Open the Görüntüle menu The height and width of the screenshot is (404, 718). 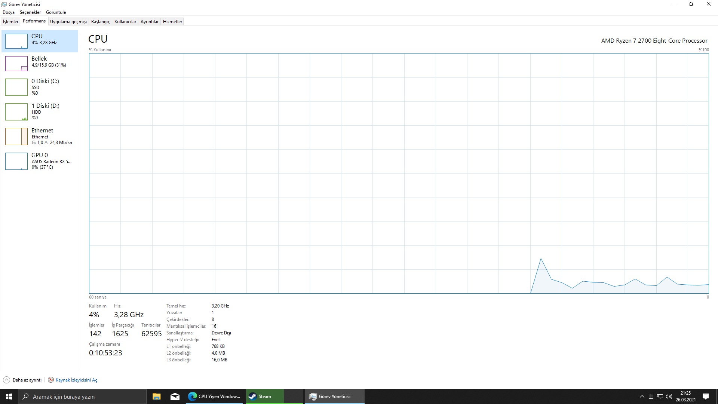(x=56, y=12)
